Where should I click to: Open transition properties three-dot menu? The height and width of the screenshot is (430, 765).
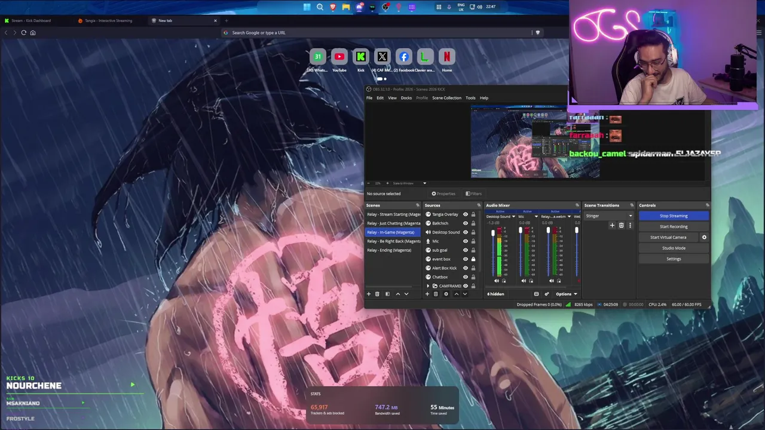coord(629,225)
